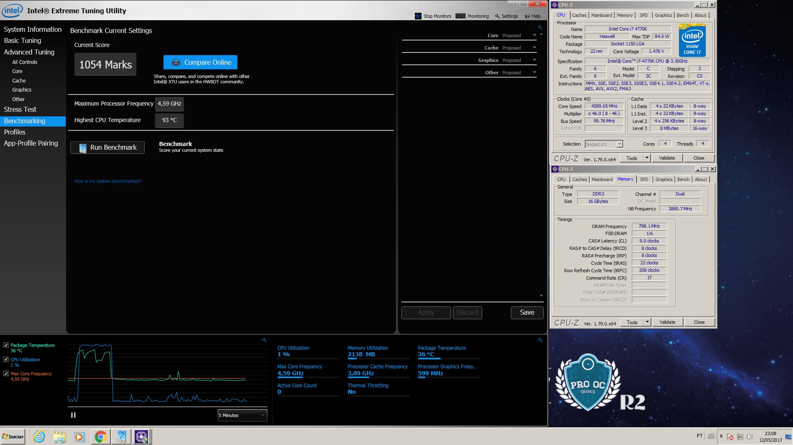This screenshot has width=793, height=445.
Task: Toggle Package Temperature checkbox
Action: pos(6,345)
